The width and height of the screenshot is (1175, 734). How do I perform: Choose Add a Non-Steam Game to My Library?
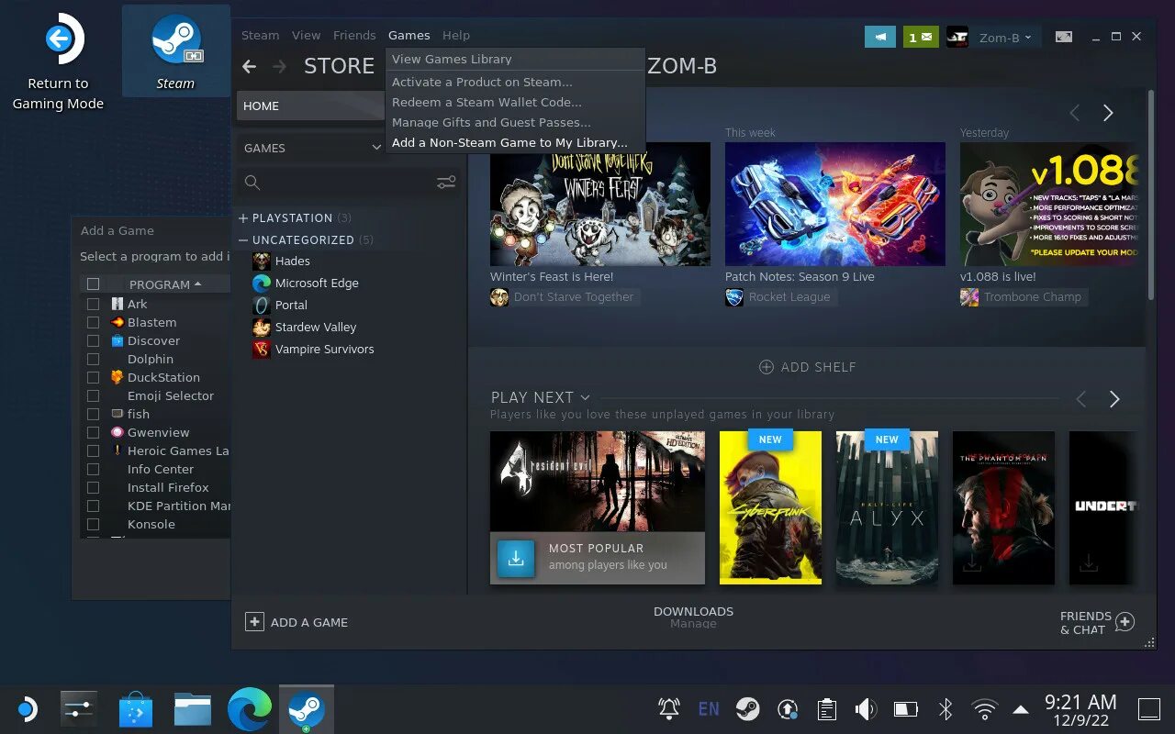(509, 142)
